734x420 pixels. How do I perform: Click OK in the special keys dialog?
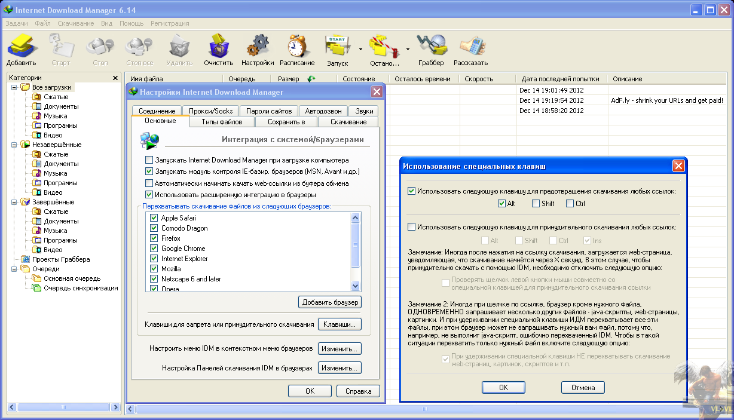coord(503,388)
